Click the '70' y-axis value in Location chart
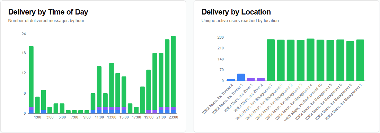Screen dimensions: 380x133 point(221,70)
